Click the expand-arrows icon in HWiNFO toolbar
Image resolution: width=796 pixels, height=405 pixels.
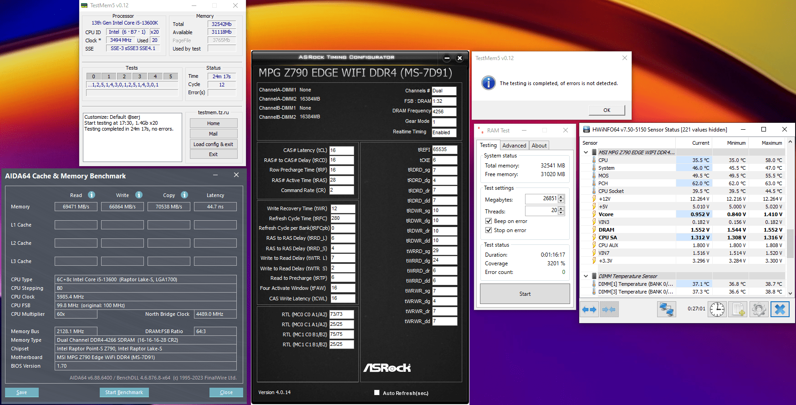click(589, 309)
